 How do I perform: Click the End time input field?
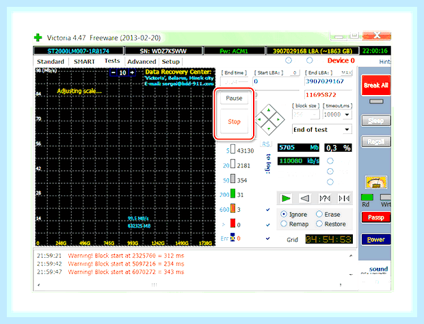point(234,81)
